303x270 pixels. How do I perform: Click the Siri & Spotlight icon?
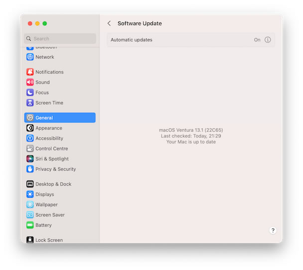[30, 159]
